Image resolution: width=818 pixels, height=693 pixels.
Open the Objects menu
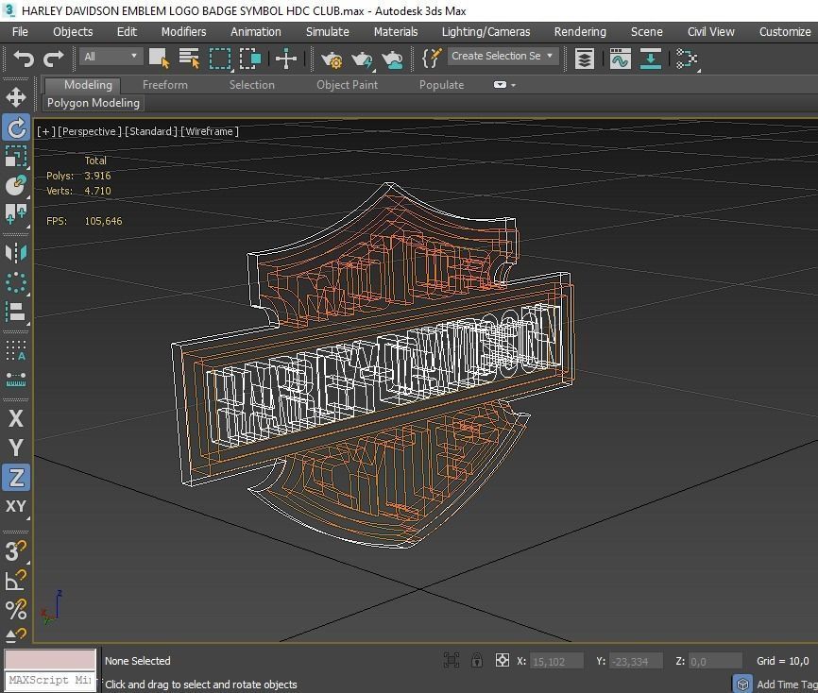pyautogui.click(x=73, y=31)
